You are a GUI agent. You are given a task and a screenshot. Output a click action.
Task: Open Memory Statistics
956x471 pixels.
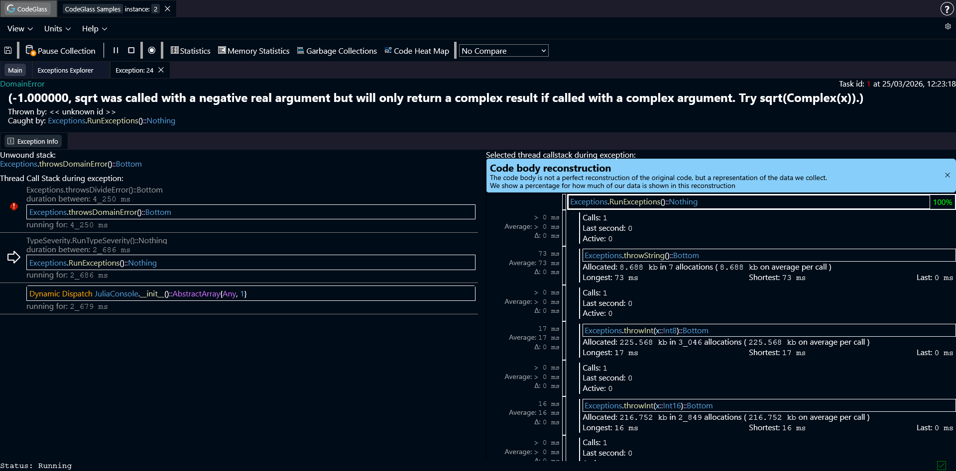(253, 50)
